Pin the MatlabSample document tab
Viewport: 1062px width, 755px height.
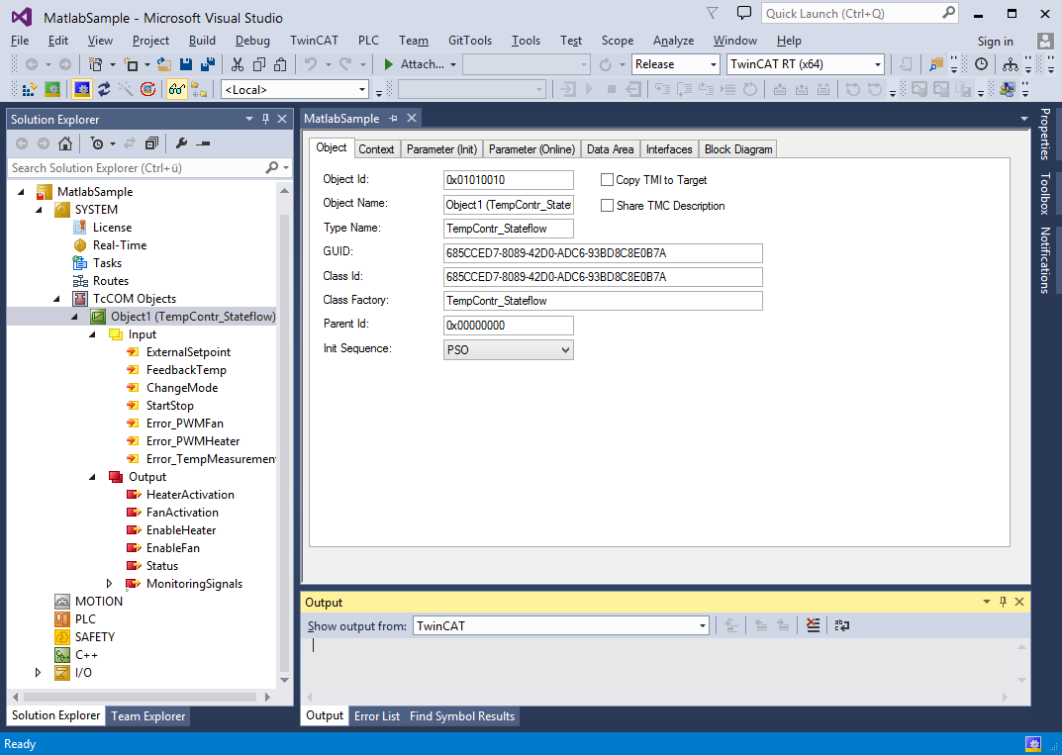point(393,119)
